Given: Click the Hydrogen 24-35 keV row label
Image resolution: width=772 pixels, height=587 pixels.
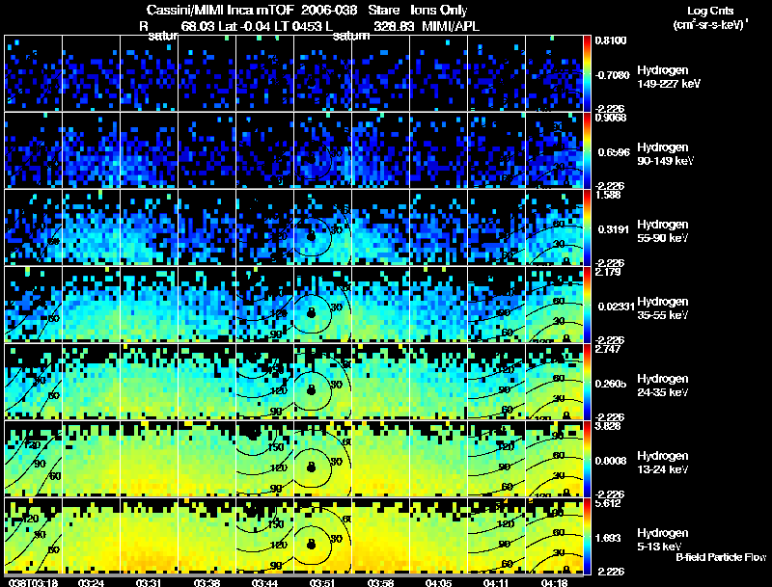Looking at the screenshot, I should (x=663, y=386).
